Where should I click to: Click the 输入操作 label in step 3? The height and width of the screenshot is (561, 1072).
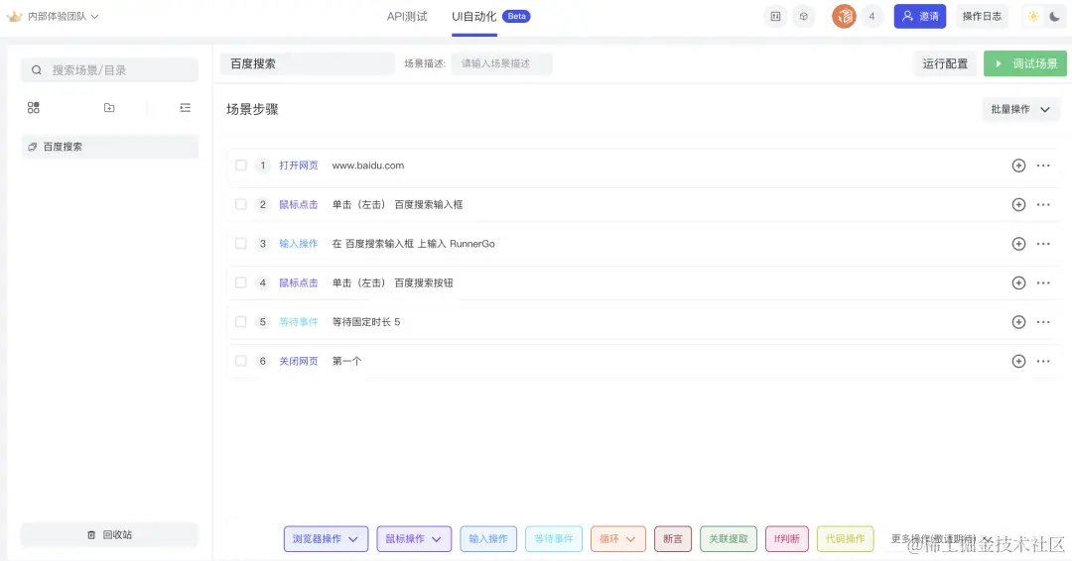299,244
